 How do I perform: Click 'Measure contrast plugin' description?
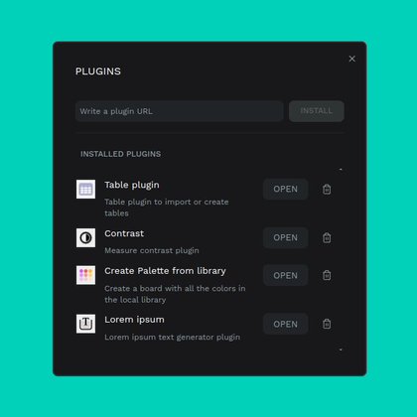152,250
